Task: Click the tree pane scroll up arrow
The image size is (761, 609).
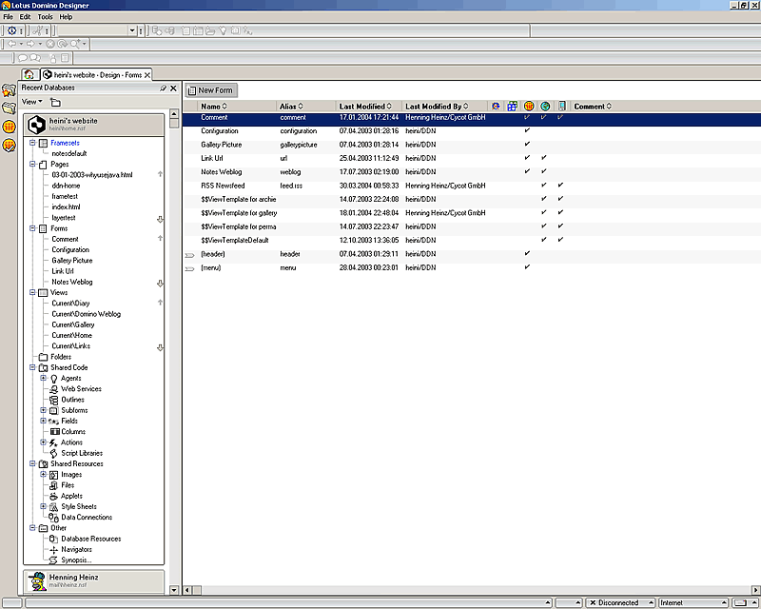Action: click(174, 113)
